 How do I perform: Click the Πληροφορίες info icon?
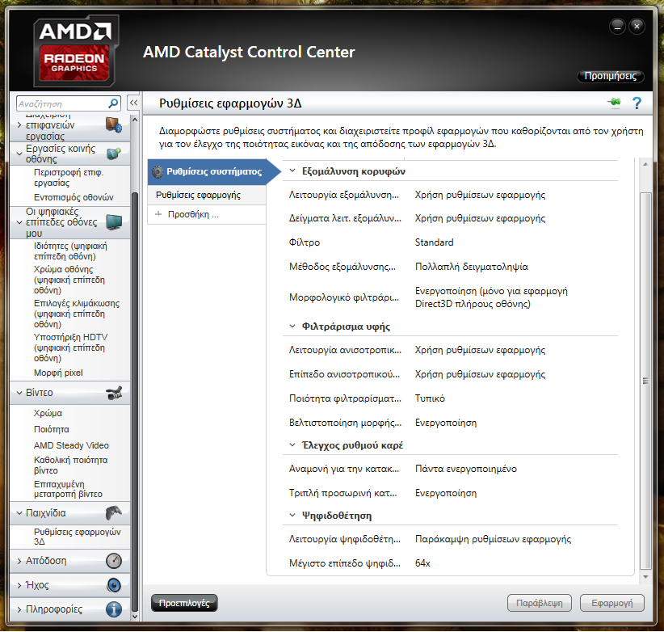coord(113,609)
